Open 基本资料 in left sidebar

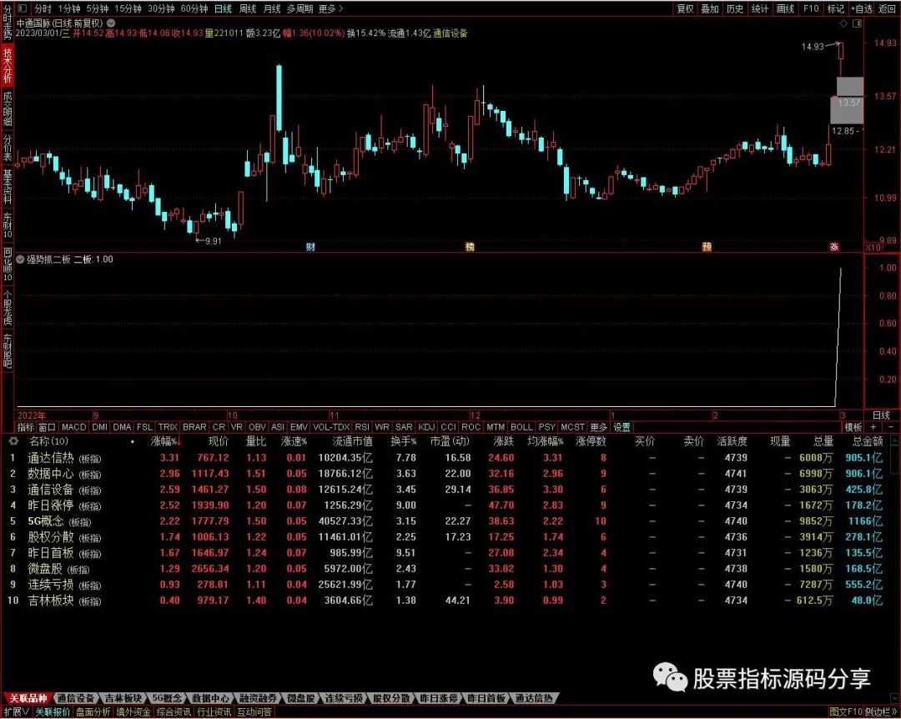coord(7,187)
